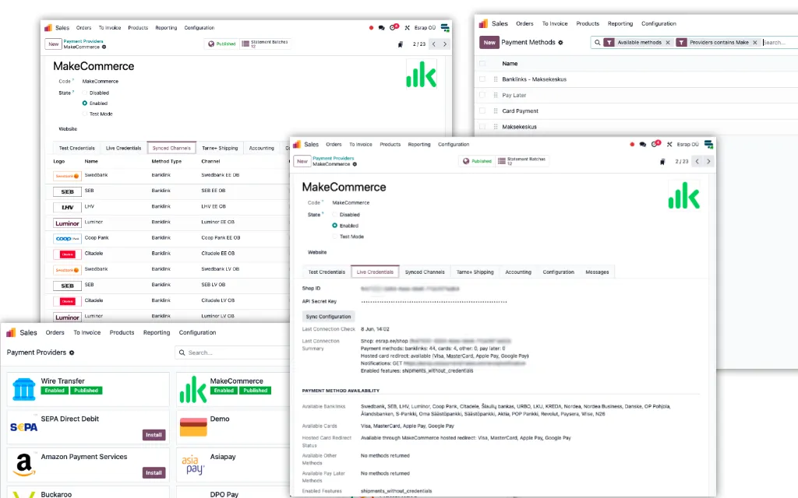The image size is (798, 498).
Task: Open gear settings next to Payment Providers title
Action: (x=72, y=352)
